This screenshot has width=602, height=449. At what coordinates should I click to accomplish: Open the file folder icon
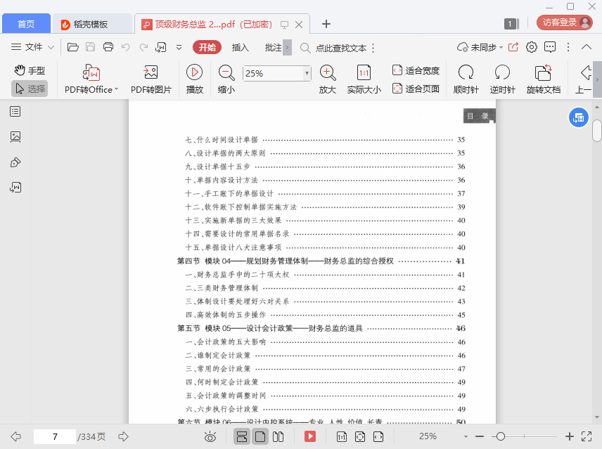[x=72, y=47]
